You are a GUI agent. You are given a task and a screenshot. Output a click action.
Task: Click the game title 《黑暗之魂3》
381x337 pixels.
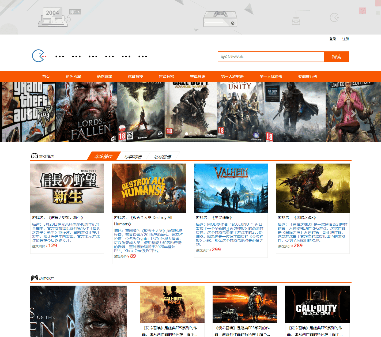point(305,218)
